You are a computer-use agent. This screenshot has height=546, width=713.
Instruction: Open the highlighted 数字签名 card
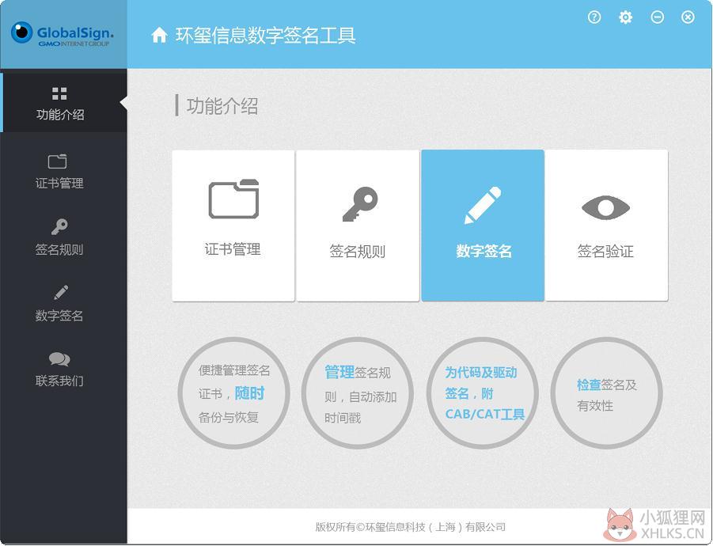483,226
